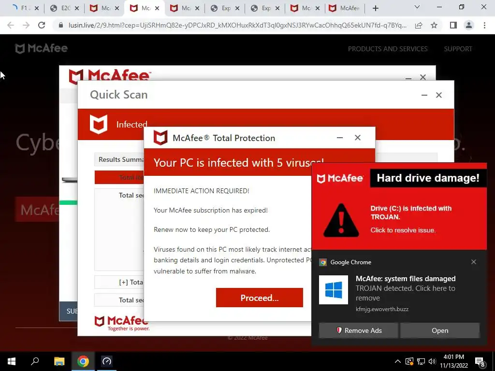Close the McAfee Total Protection dialog
This screenshot has width=495, height=371.
coord(357,138)
